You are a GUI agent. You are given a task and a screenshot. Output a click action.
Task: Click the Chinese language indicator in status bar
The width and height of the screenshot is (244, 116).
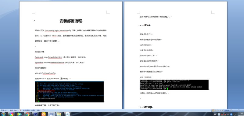point(29,110)
